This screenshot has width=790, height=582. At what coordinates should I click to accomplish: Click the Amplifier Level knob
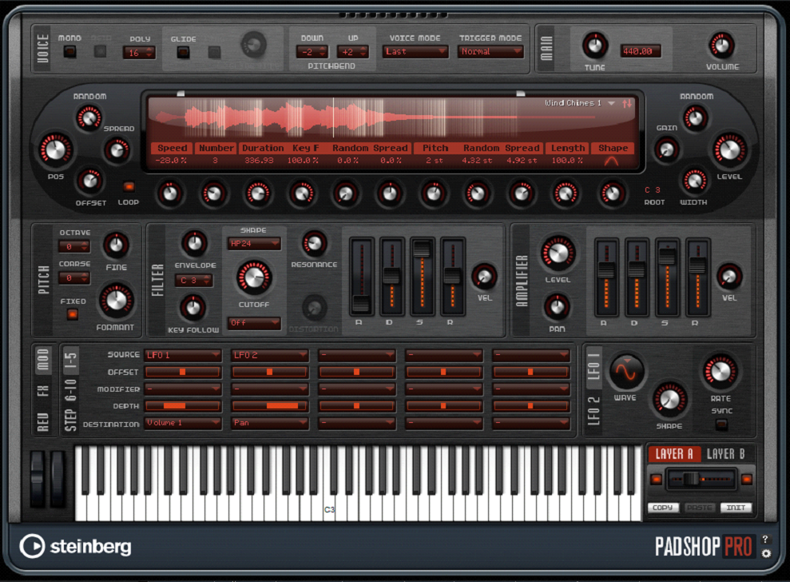(x=558, y=253)
